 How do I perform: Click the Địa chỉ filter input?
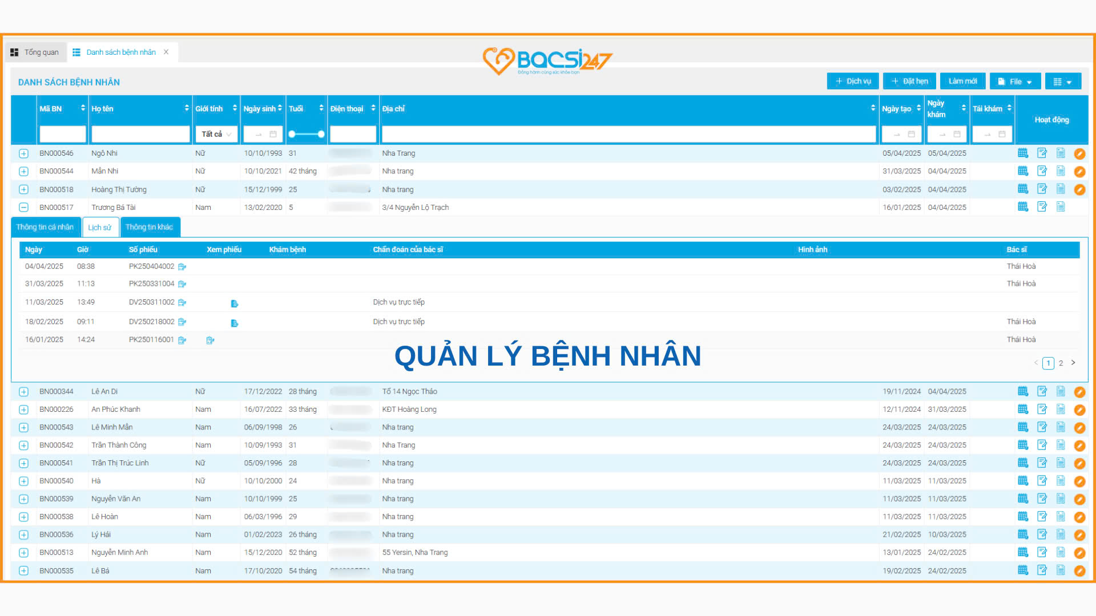click(x=628, y=134)
